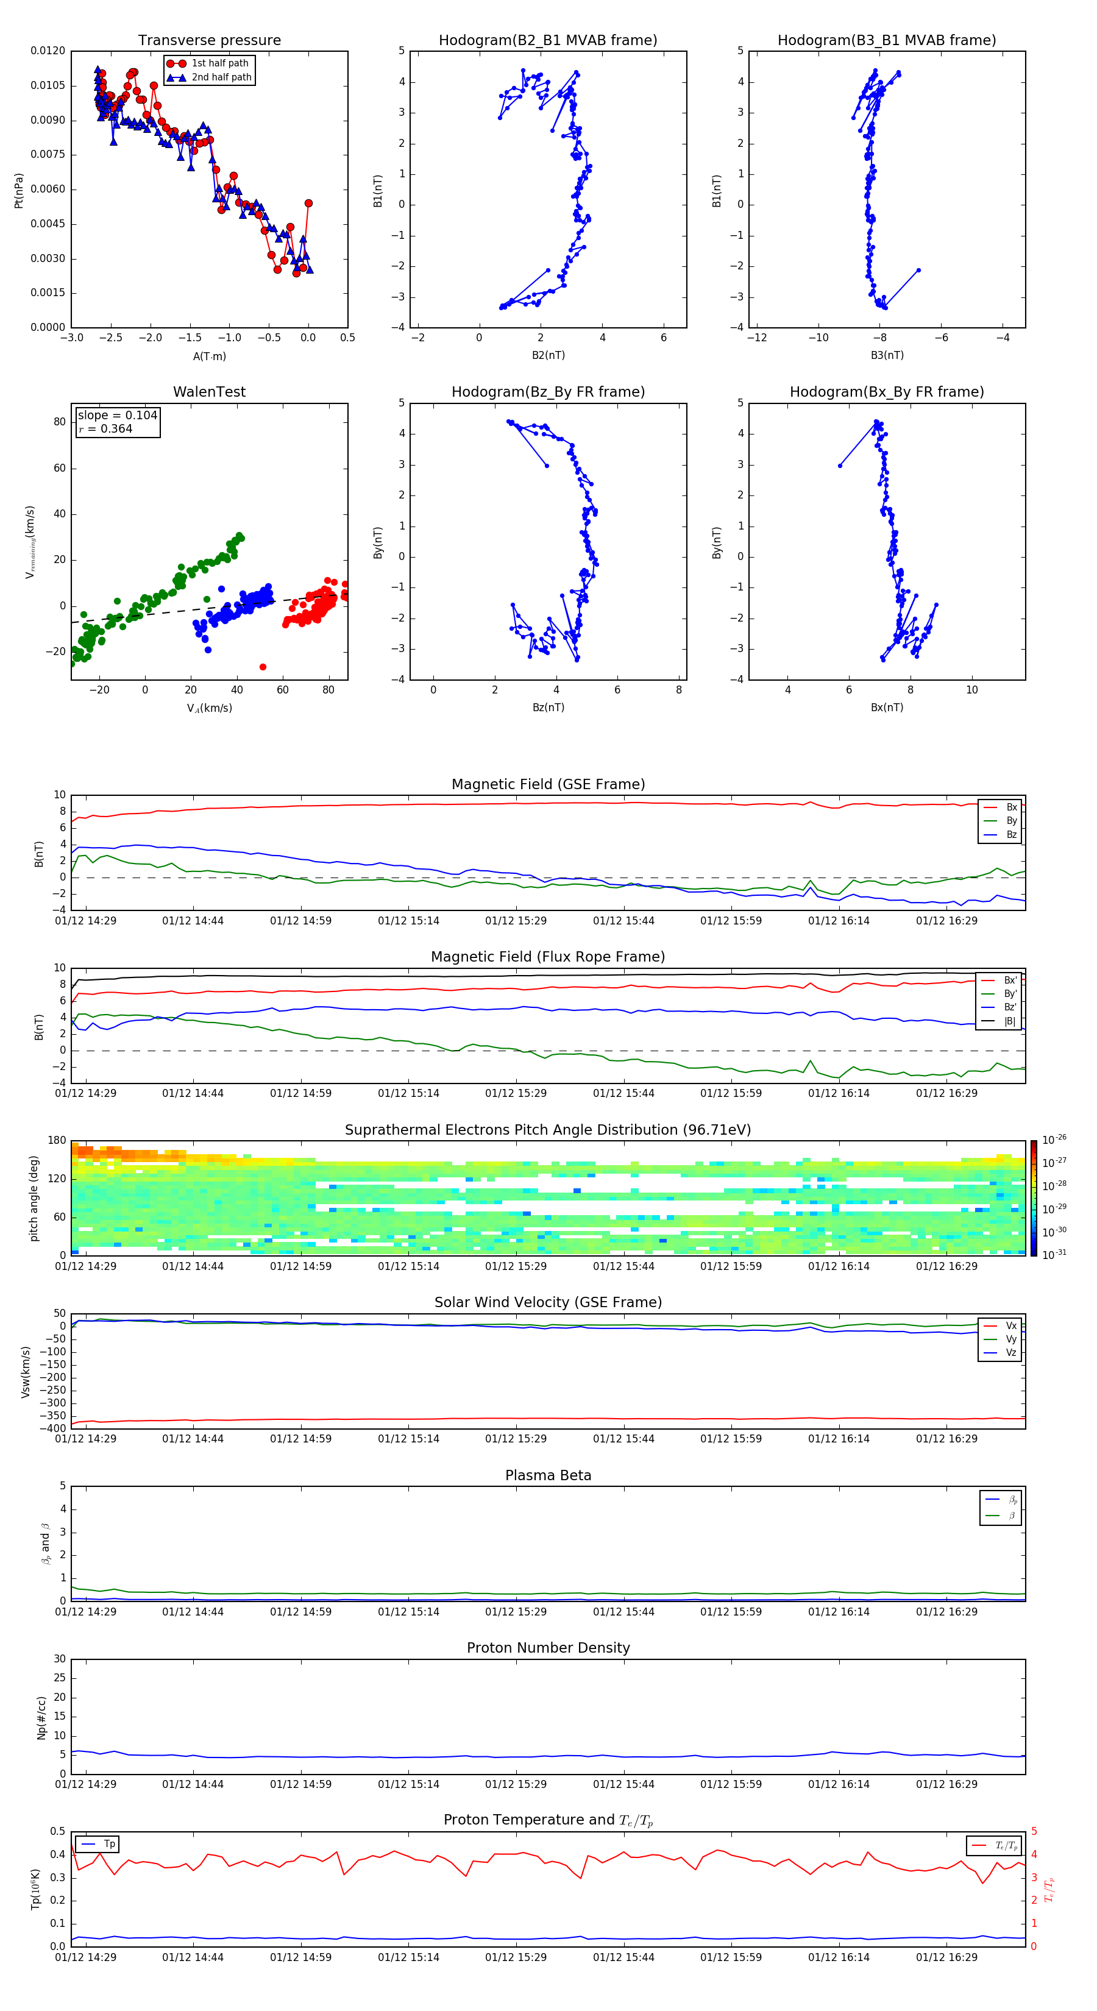Click 'Magnetic Field (GSE Frame)' title

tap(548, 784)
